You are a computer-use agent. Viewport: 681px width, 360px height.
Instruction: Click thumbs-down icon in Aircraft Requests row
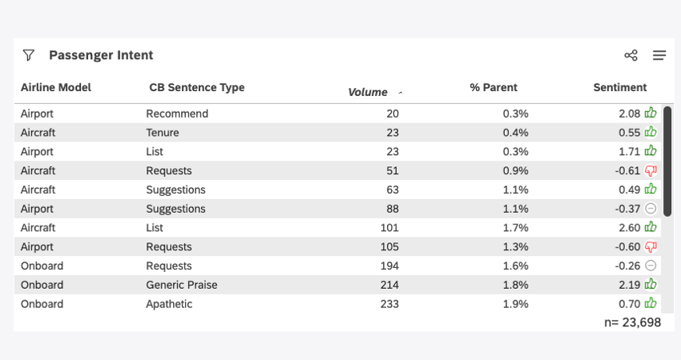pos(651,170)
